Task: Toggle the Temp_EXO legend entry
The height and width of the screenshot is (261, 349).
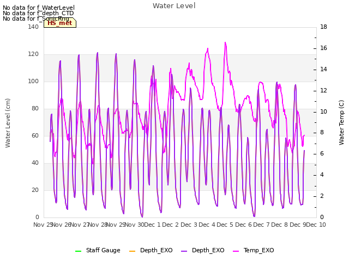Action: 253,250
